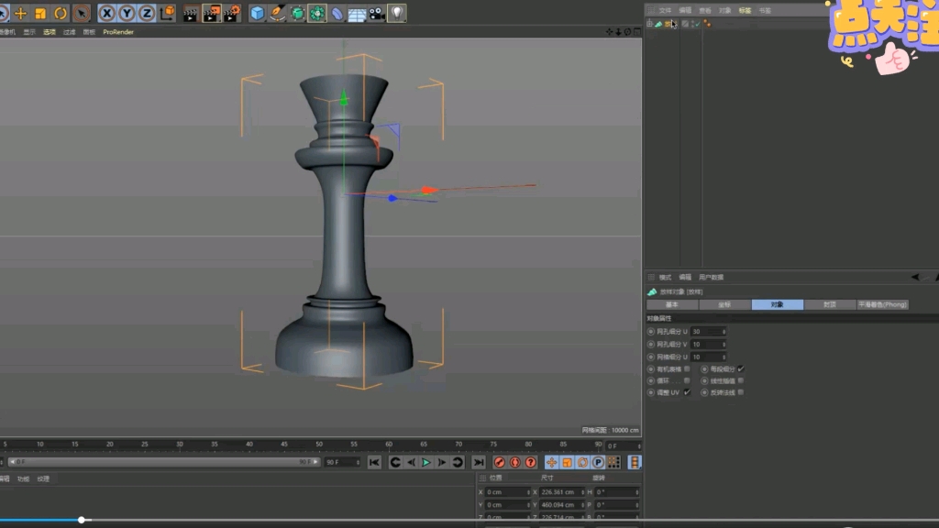Disable the 每段细分 checkbox
The width and height of the screenshot is (939, 528).
741,368
